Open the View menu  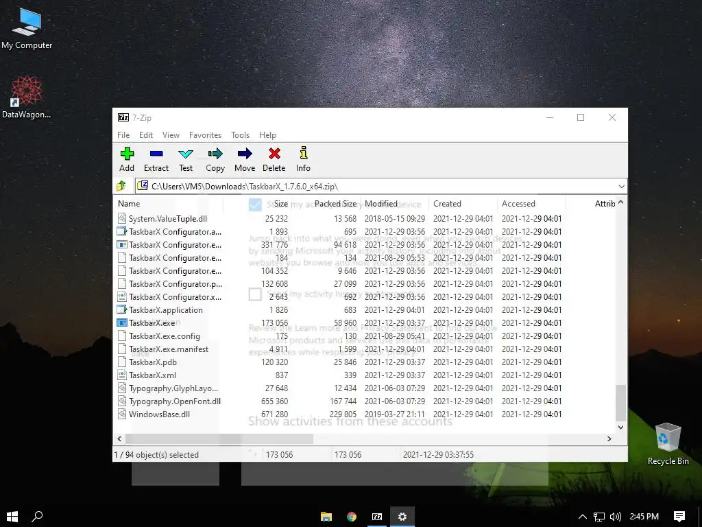pos(171,135)
